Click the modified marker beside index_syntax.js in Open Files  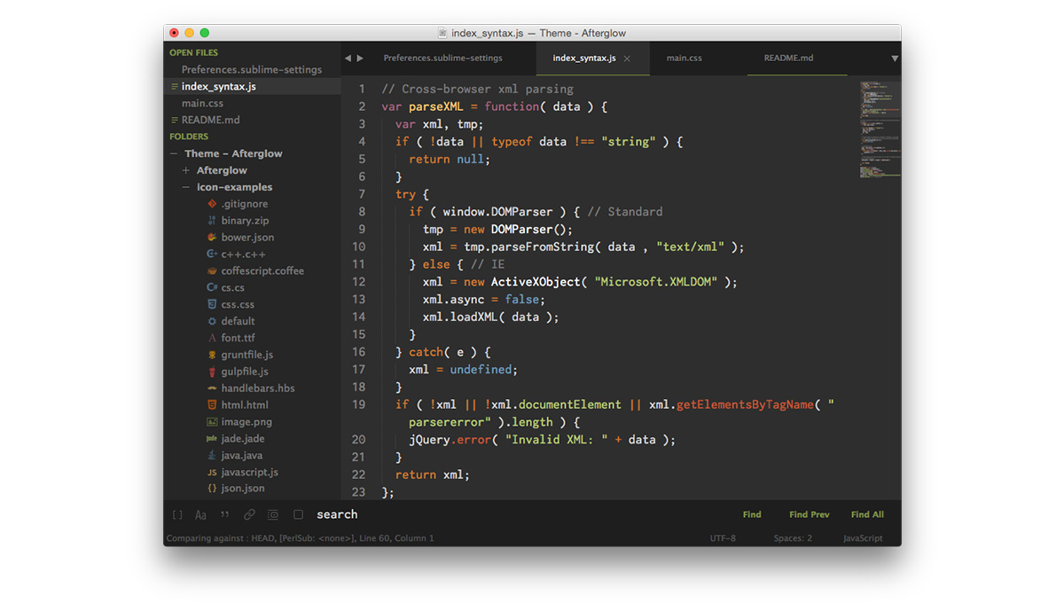coord(174,87)
